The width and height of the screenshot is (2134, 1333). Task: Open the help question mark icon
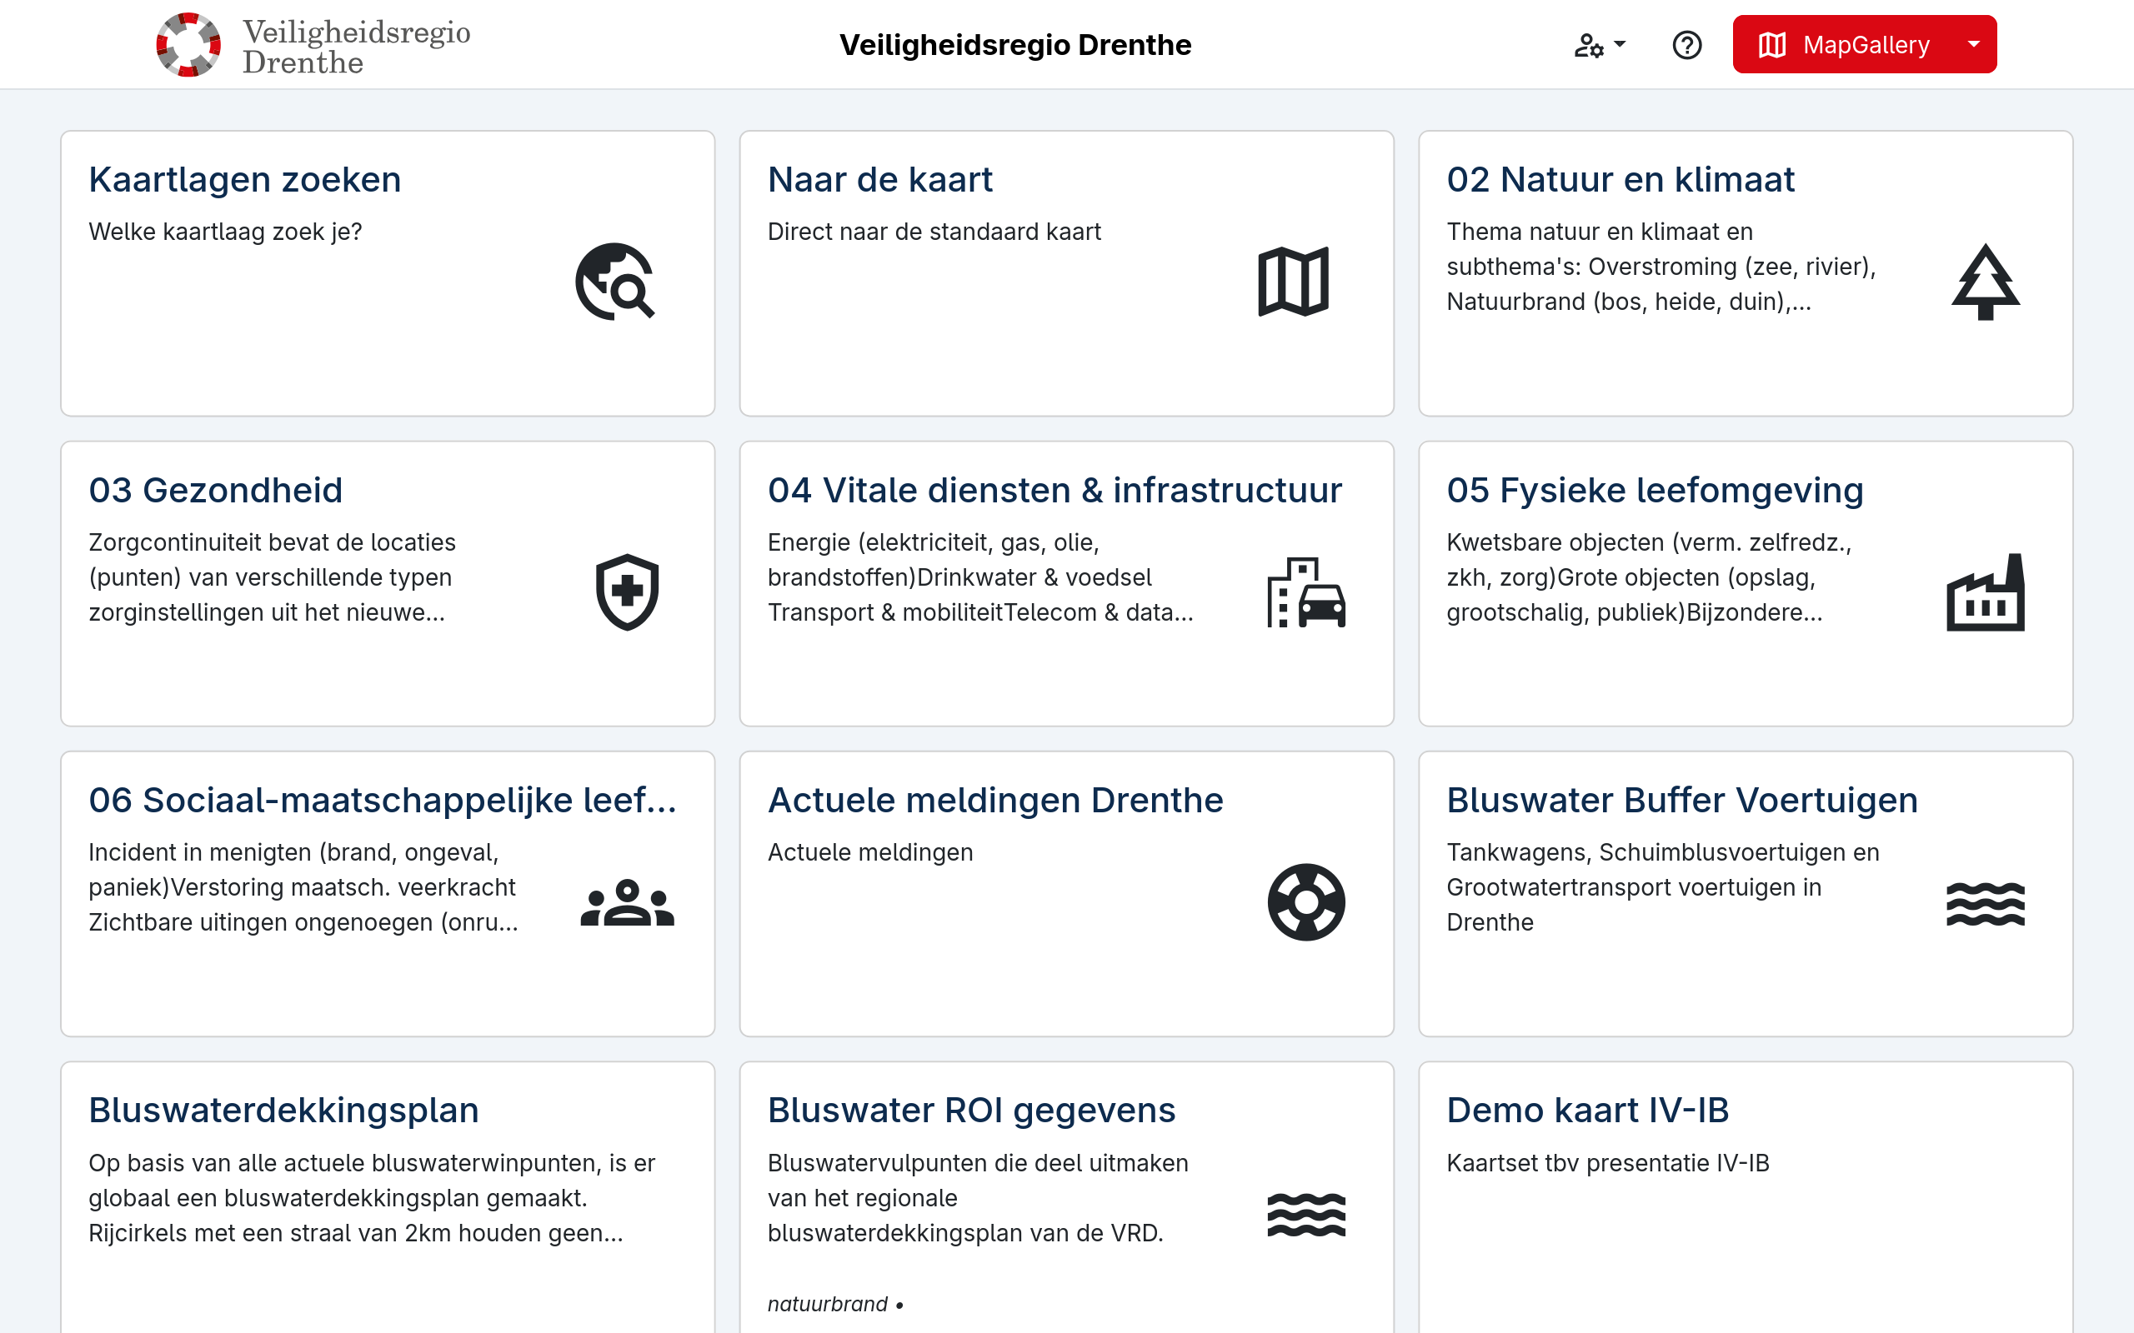coord(1686,44)
